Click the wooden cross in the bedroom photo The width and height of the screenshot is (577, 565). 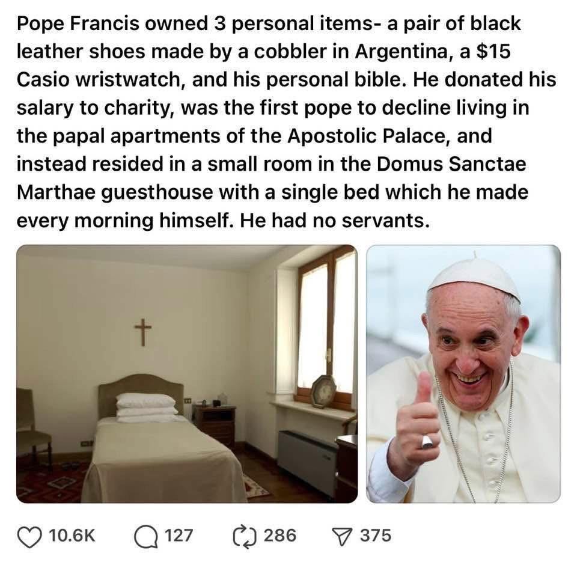coord(143,332)
